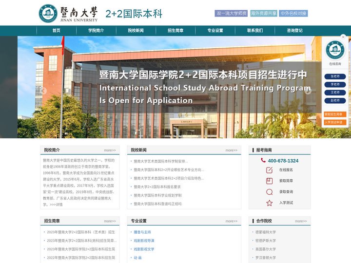Image resolution: width=351 pixels, height=263 pixels.
Task: Select the 动画 major link
Action: click(x=137, y=258)
